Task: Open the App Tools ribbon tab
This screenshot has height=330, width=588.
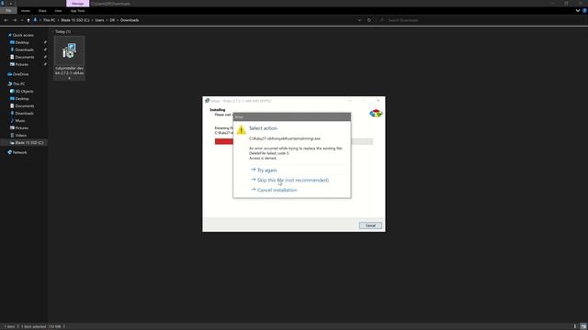Action: click(x=77, y=11)
